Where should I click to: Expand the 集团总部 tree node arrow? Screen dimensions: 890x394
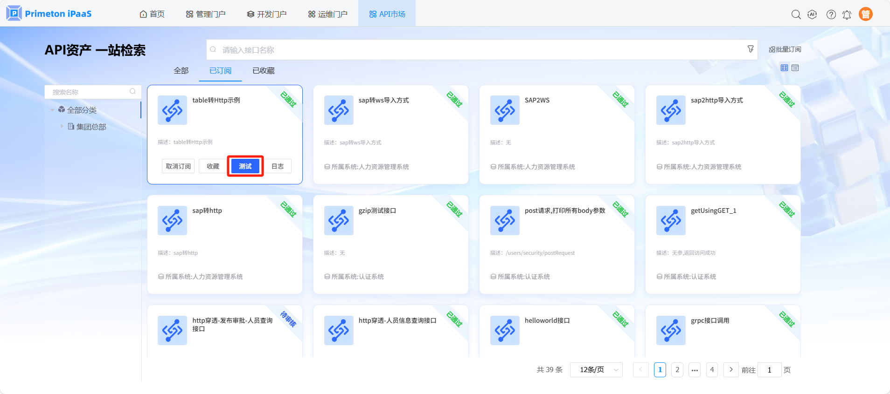62,126
